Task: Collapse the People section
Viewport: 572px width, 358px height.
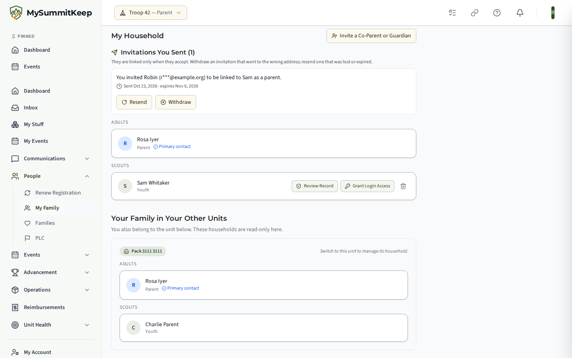Action: click(51, 176)
